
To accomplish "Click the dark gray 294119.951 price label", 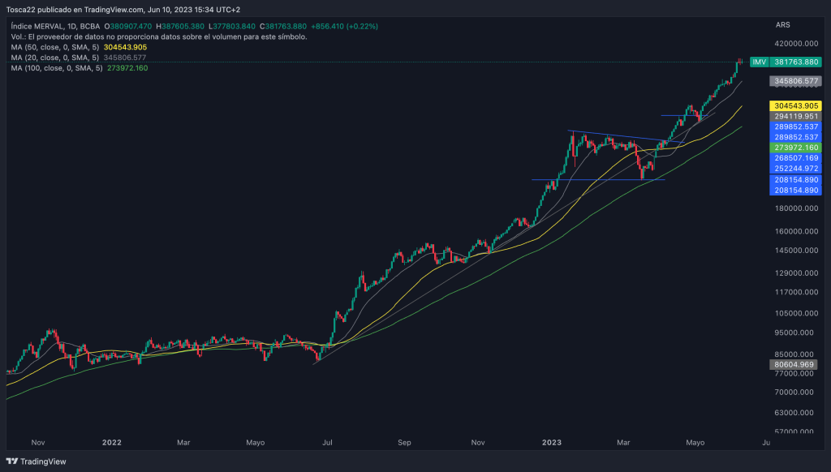I will click(794, 117).
